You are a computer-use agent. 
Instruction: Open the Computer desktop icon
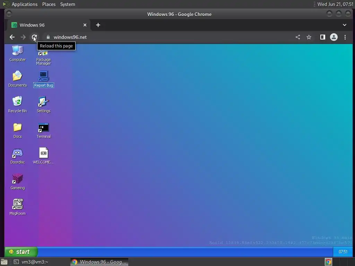coord(17,53)
